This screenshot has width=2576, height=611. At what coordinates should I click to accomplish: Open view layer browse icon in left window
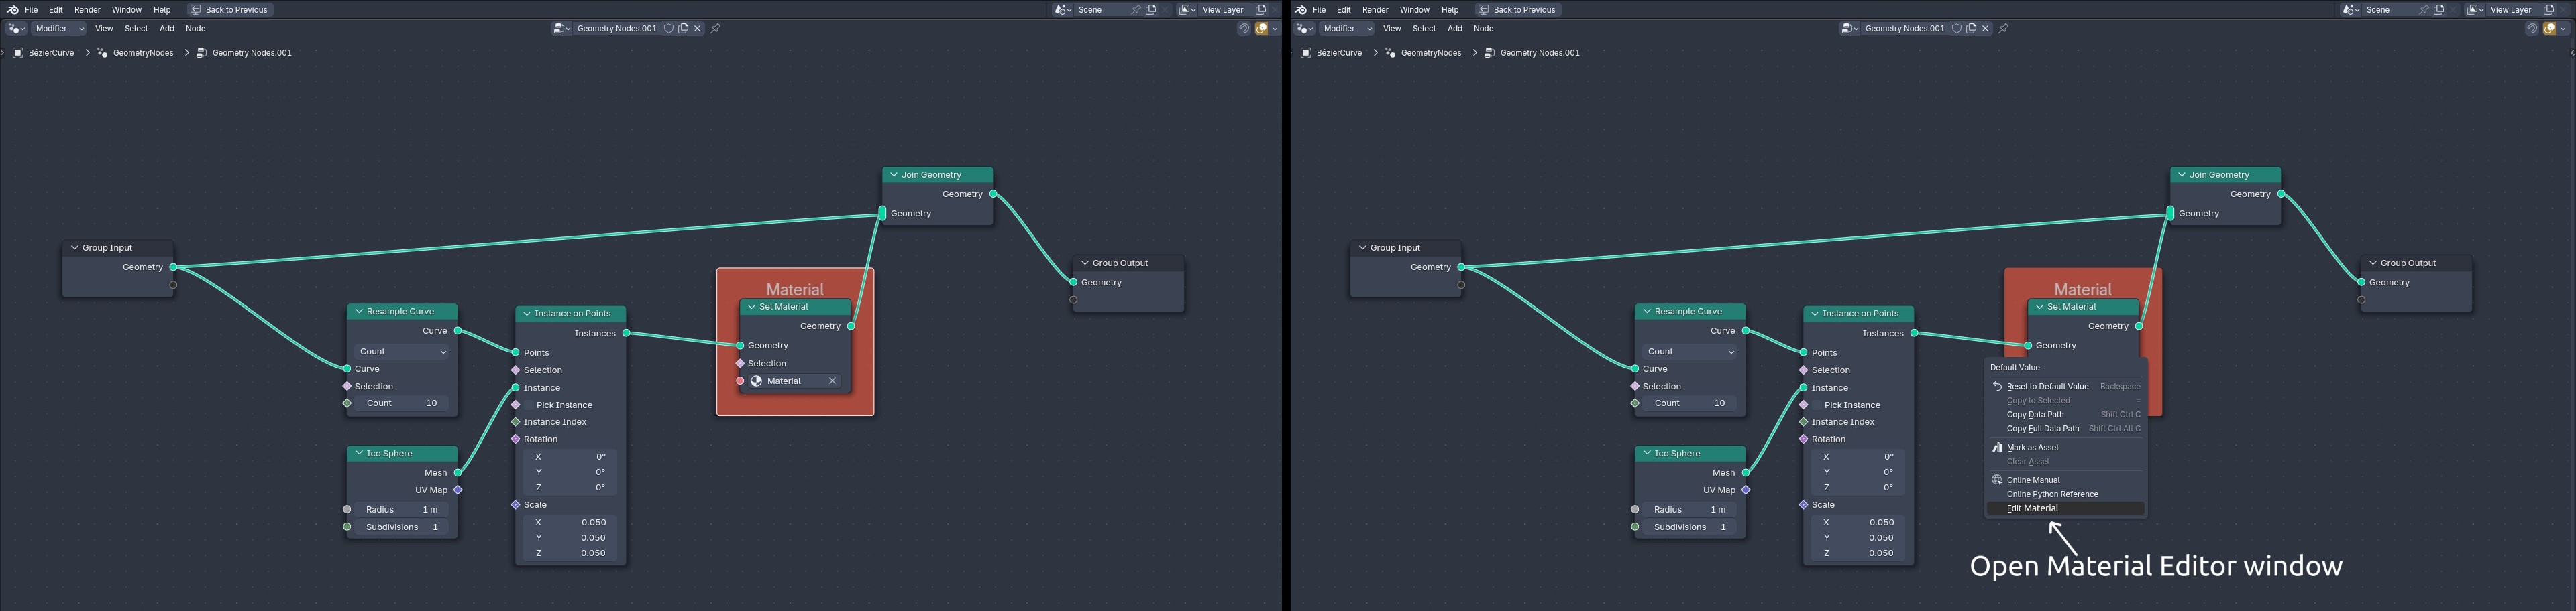(x=1187, y=10)
